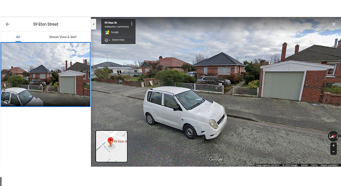The width and height of the screenshot is (341, 186).
Task: Collapse the side panel using arrow tab
Action: coord(94,24)
